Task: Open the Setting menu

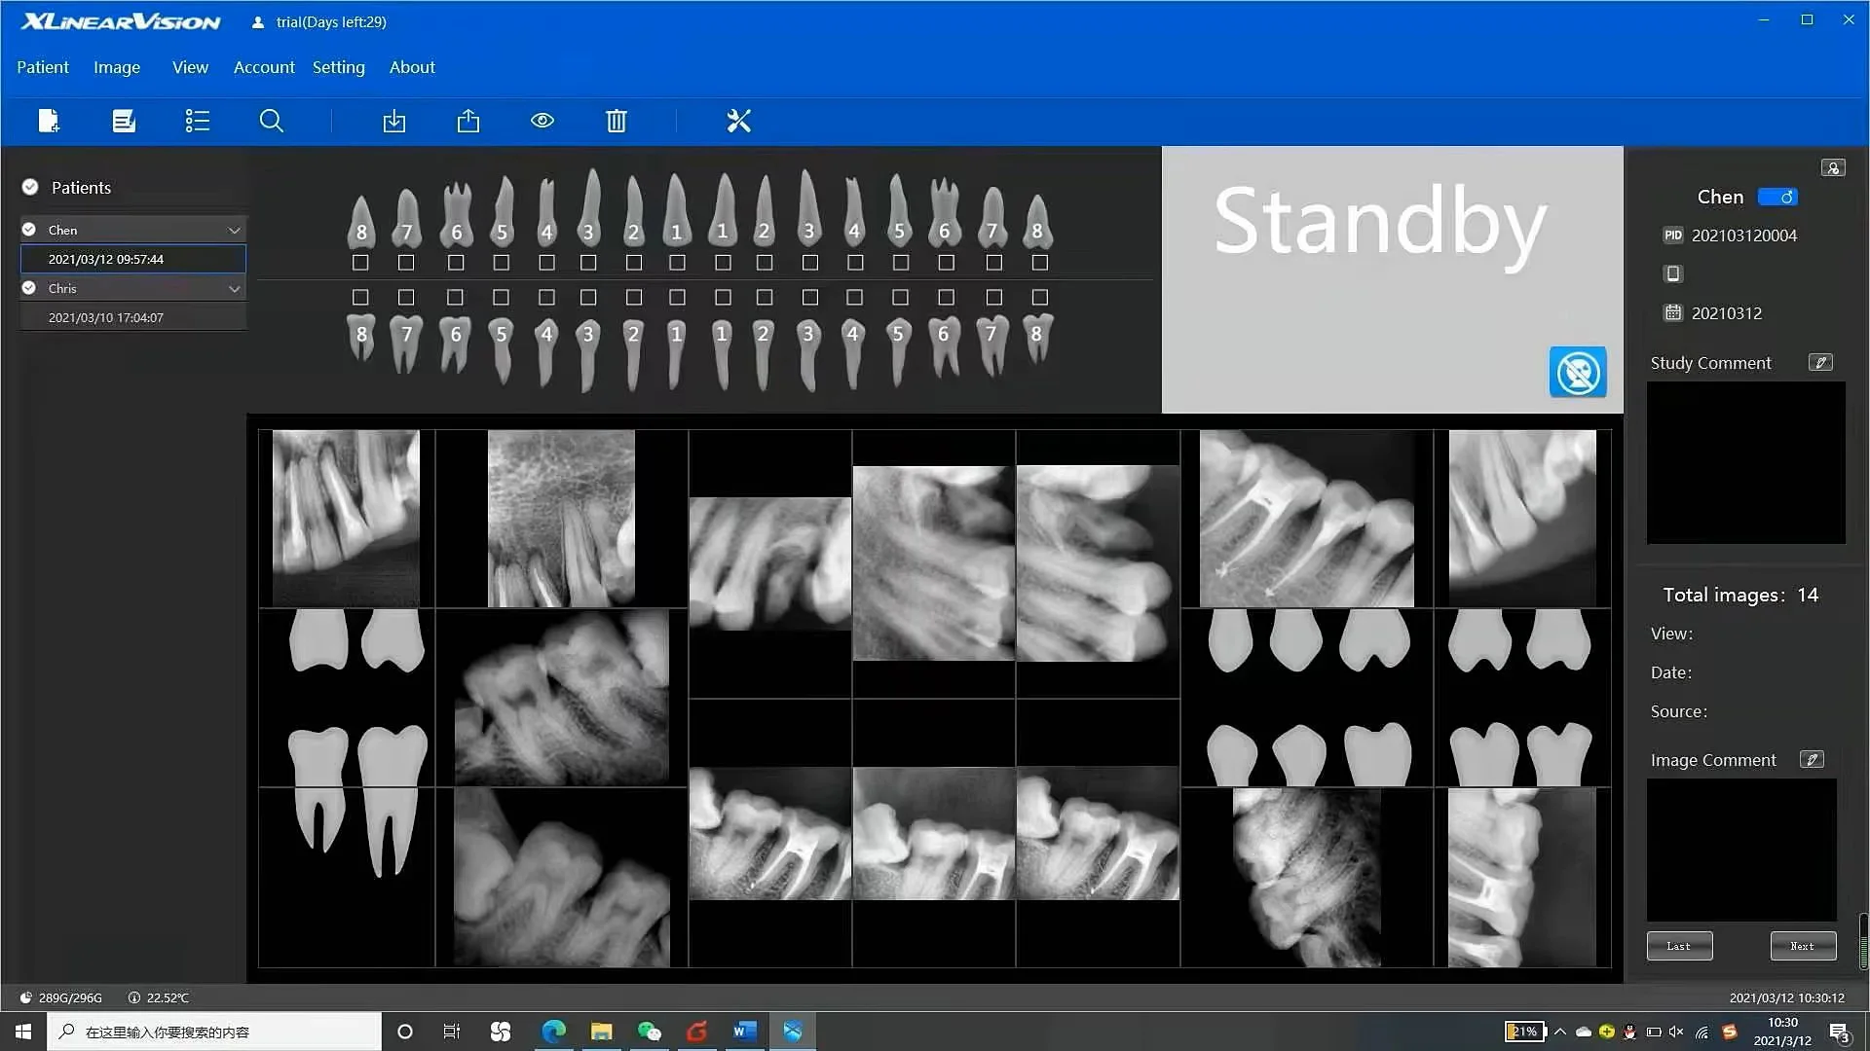Action: click(338, 67)
